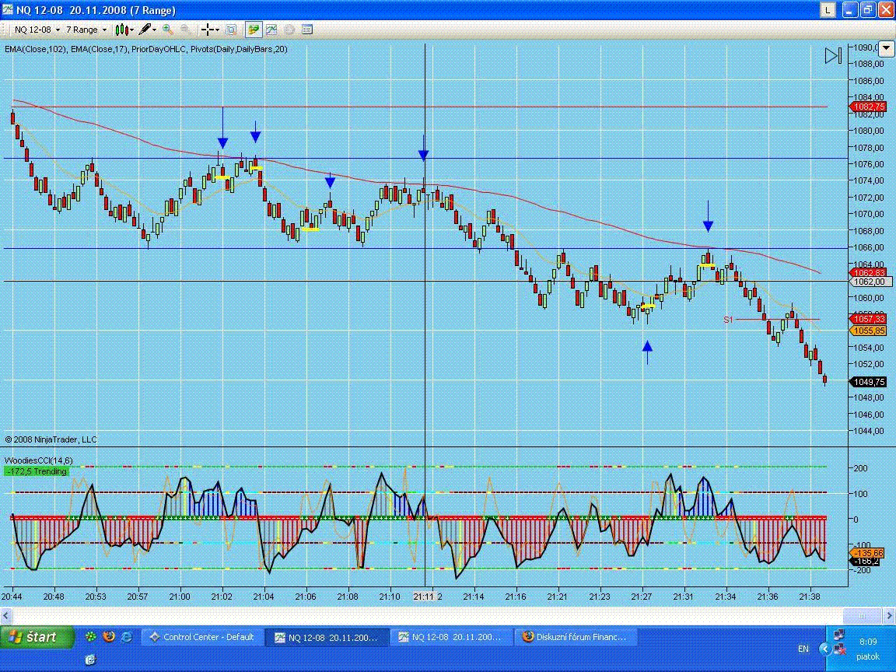Click the zoom out magnifier icon
The height and width of the screenshot is (672, 896).
click(186, 30)
